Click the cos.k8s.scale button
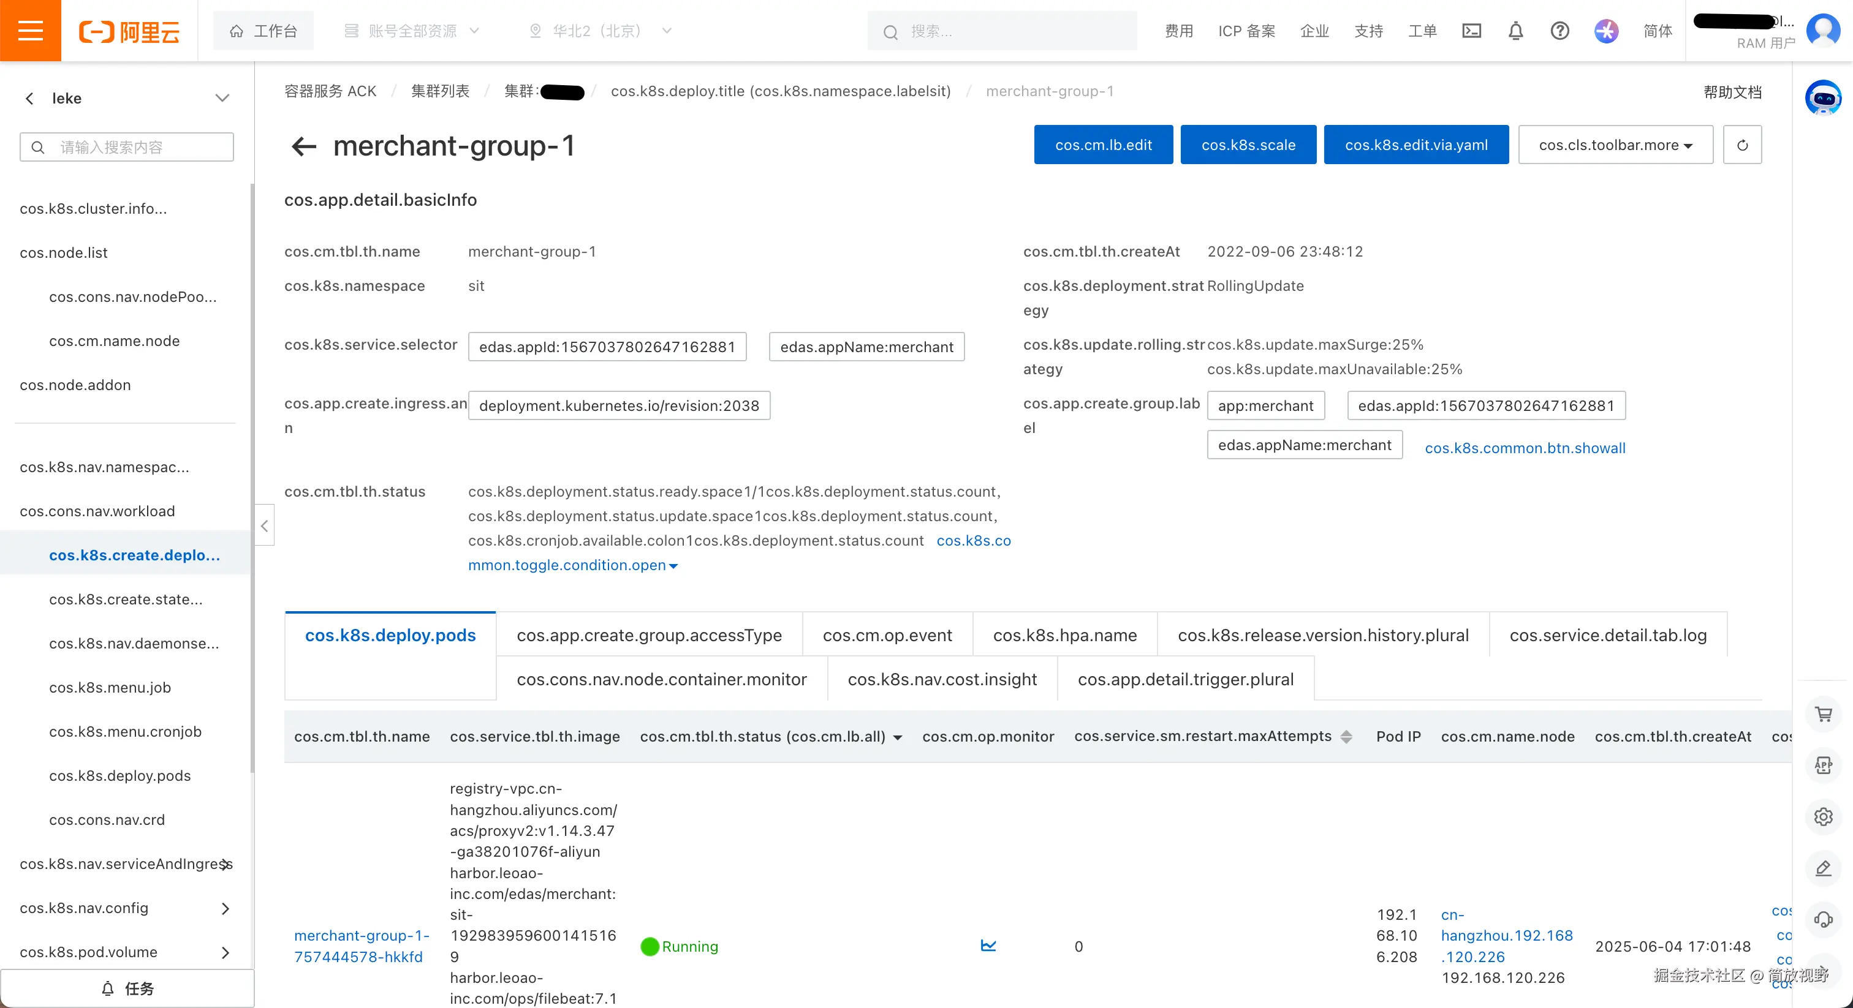1853x1008 pixels. coord(1248,145)
